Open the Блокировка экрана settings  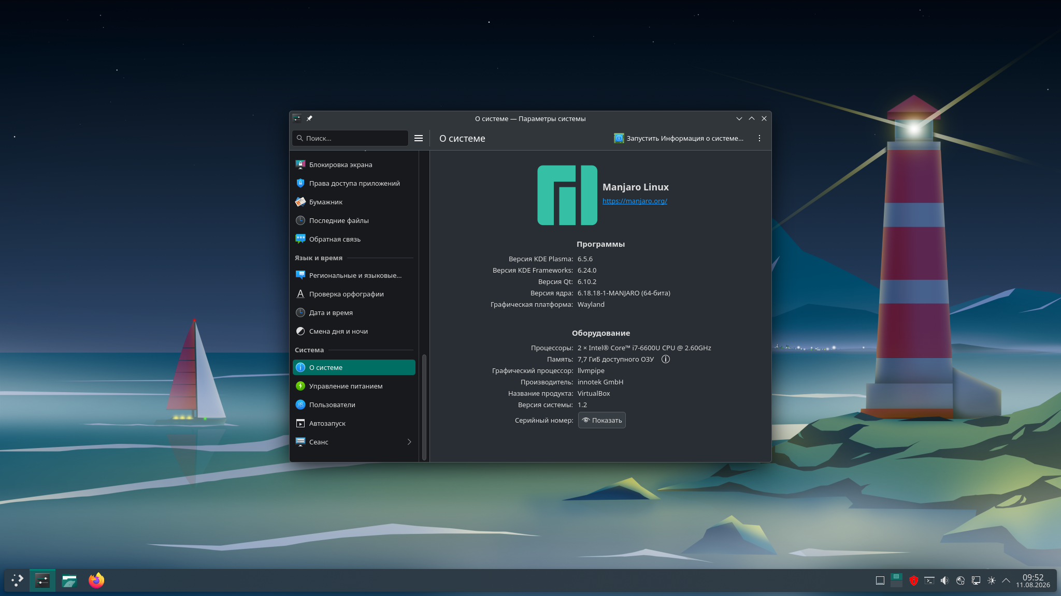354,165
